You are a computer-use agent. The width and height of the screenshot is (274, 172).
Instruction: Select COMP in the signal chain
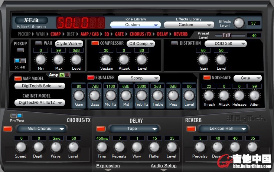pyautogui.click(x=56, y=34)
